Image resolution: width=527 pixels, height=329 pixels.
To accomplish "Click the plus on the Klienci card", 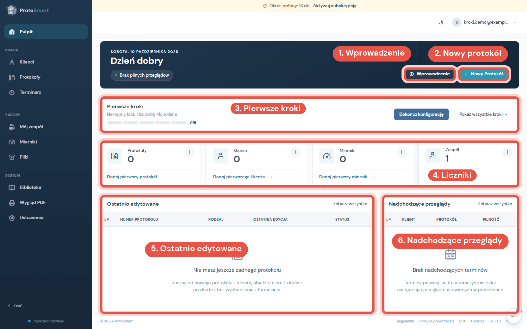I will [x=295, y=152].
